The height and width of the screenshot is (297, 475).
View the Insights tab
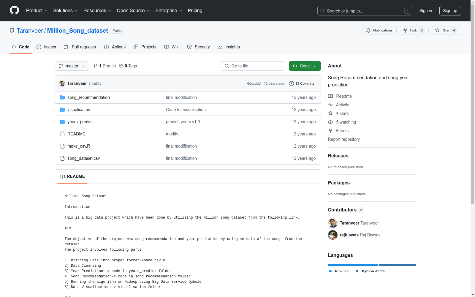[229, 47]
